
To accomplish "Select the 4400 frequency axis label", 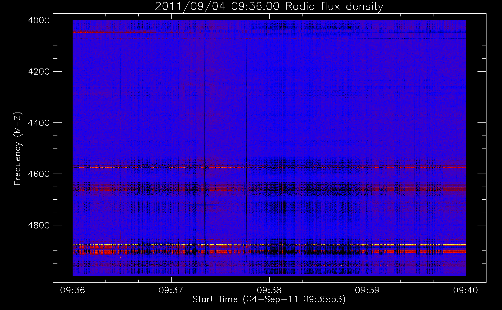I will pos(39,123).
